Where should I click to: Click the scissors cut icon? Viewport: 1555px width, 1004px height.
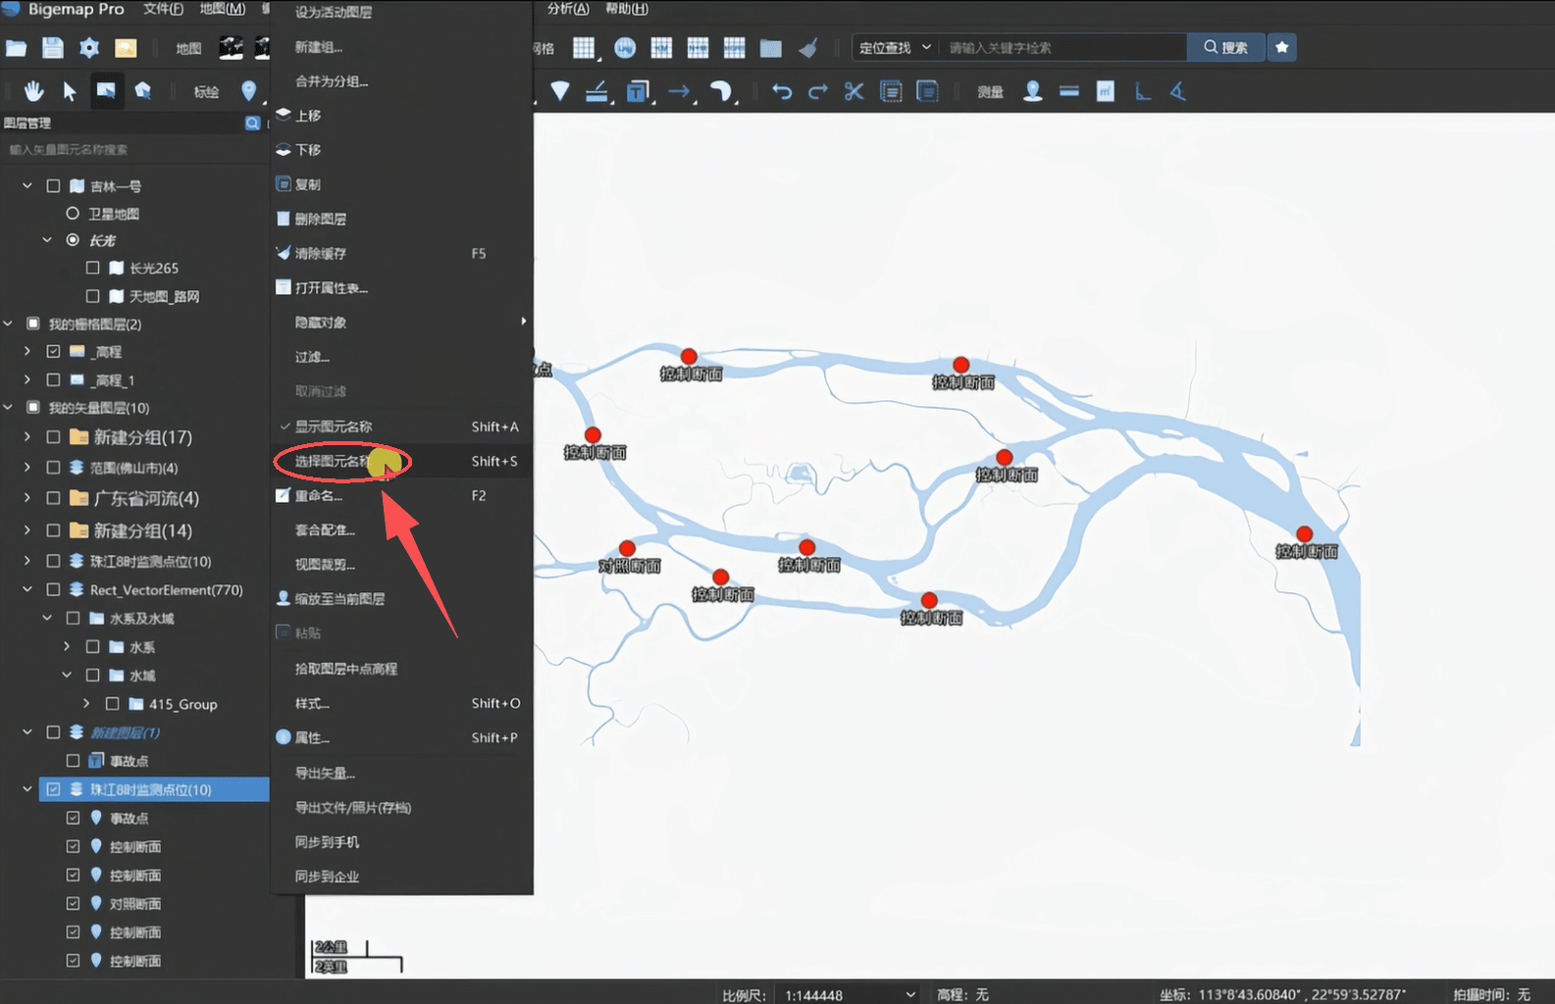[854, 91]
